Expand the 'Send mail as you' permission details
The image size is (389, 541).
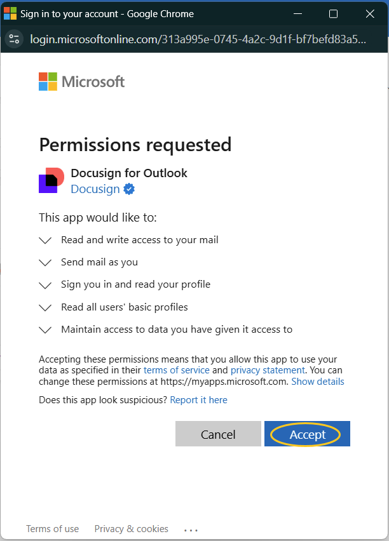click(44, 262)
